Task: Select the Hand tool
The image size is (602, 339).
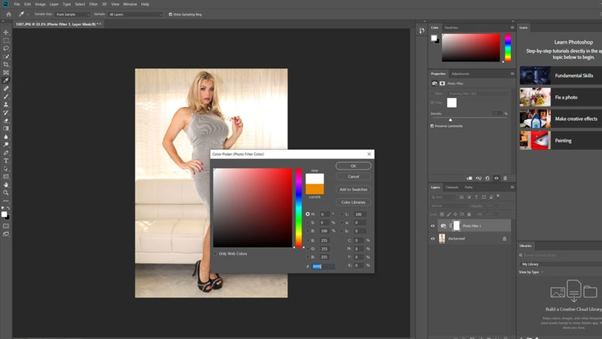Action: pyautogui.click(x=6, y=185)
